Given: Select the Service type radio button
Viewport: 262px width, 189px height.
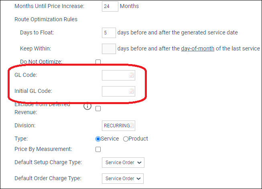Looking at the screenshot, I should click(x=97, y=139).
